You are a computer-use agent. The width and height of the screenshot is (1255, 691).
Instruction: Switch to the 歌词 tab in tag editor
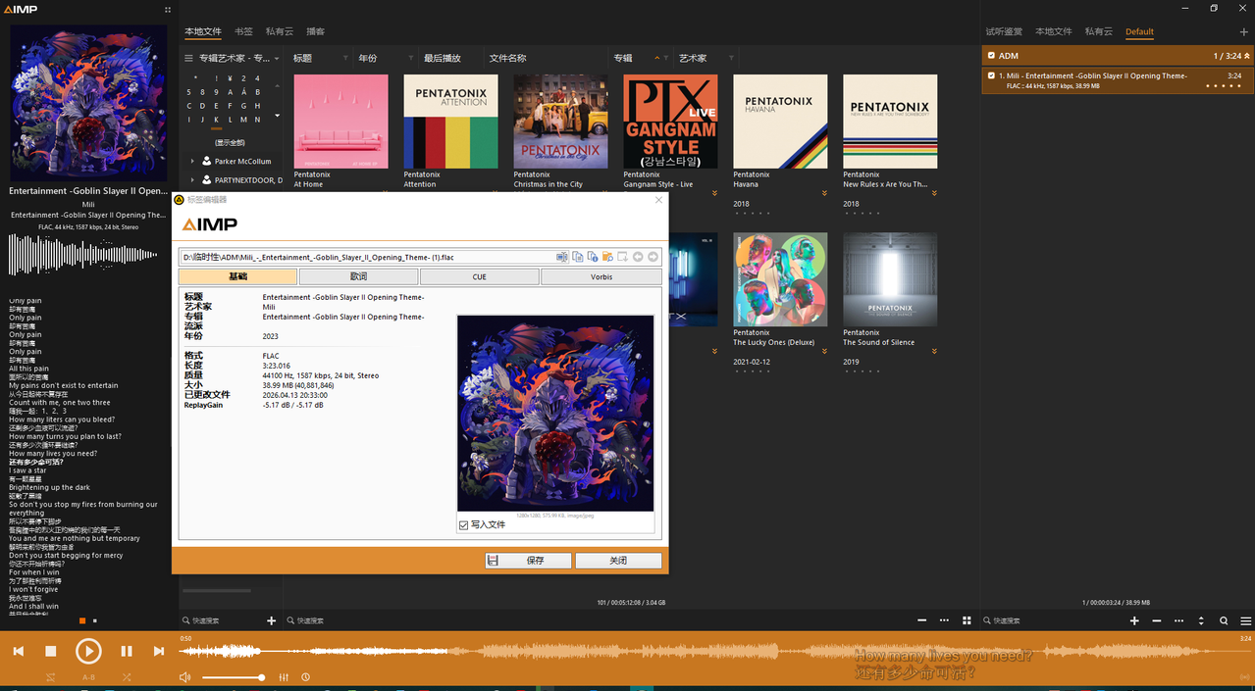(x=358, y=276)
